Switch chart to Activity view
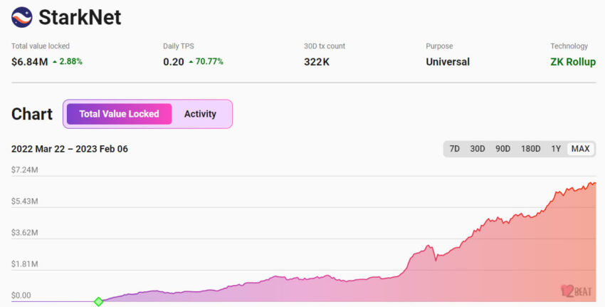 200,114
